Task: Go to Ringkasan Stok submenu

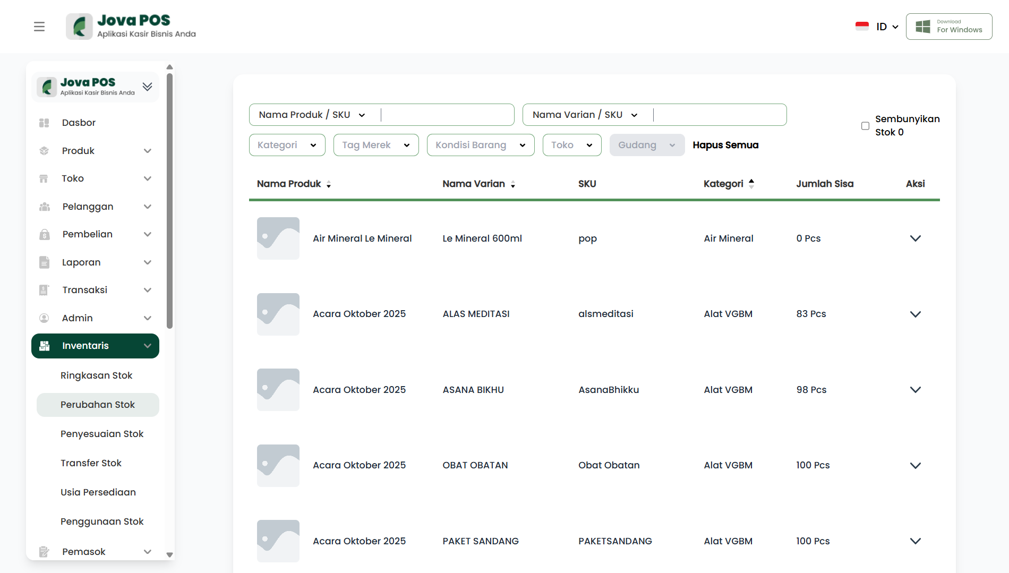Action: (x=96, y=375)
